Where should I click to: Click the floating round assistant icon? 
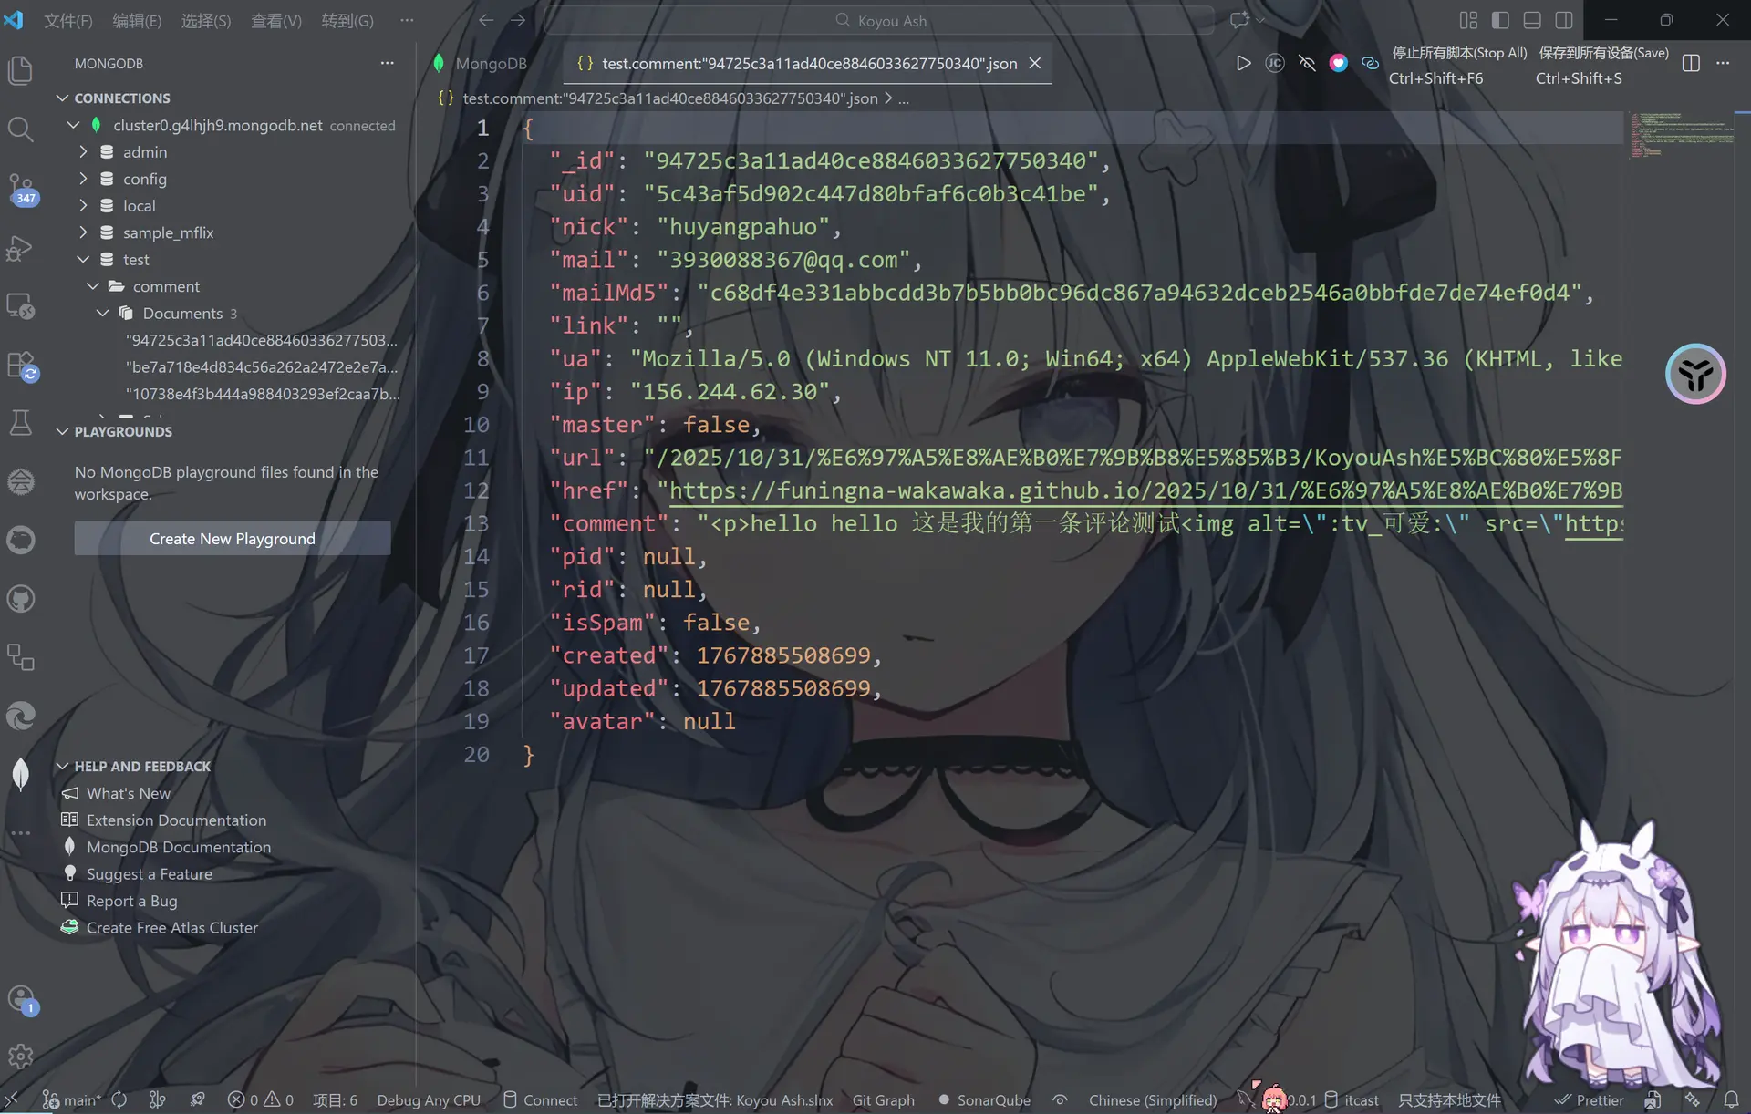pos(1695,374)
